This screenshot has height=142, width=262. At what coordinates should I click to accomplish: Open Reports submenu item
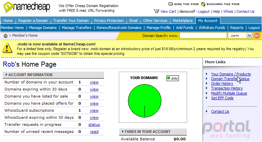pos(237,28)
